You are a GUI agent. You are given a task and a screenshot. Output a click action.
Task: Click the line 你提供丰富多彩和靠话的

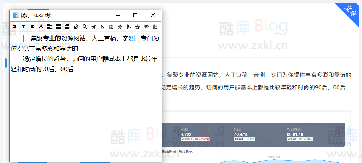[x=44, y=49]
